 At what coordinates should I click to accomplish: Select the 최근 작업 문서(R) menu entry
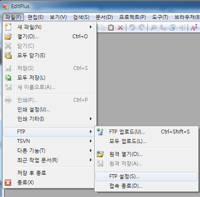pos(49,160)
